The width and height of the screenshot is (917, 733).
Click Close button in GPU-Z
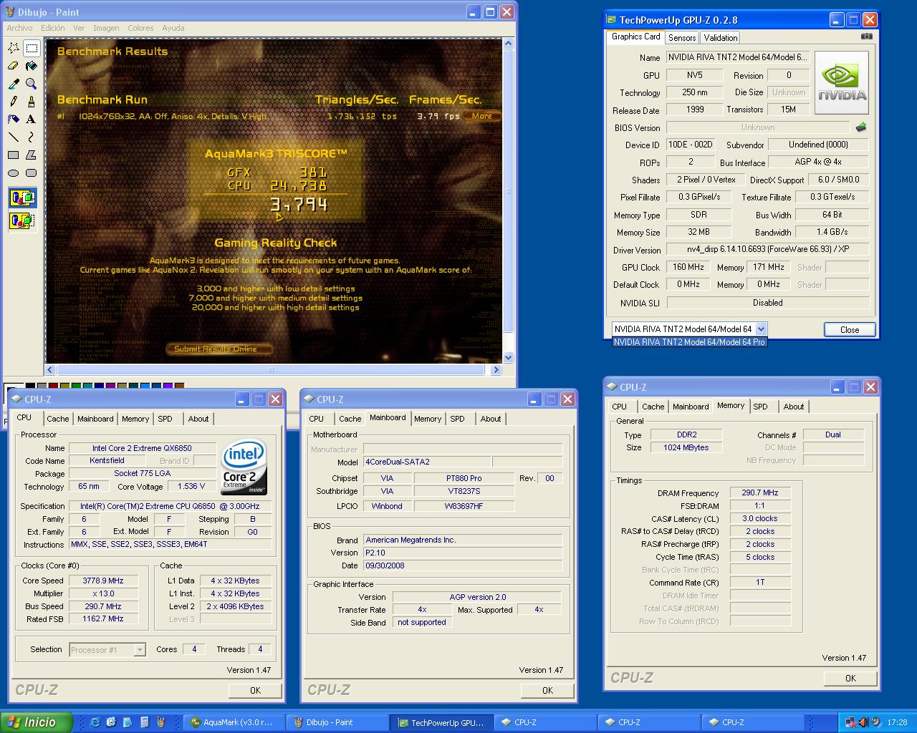(x=850, y=329)
